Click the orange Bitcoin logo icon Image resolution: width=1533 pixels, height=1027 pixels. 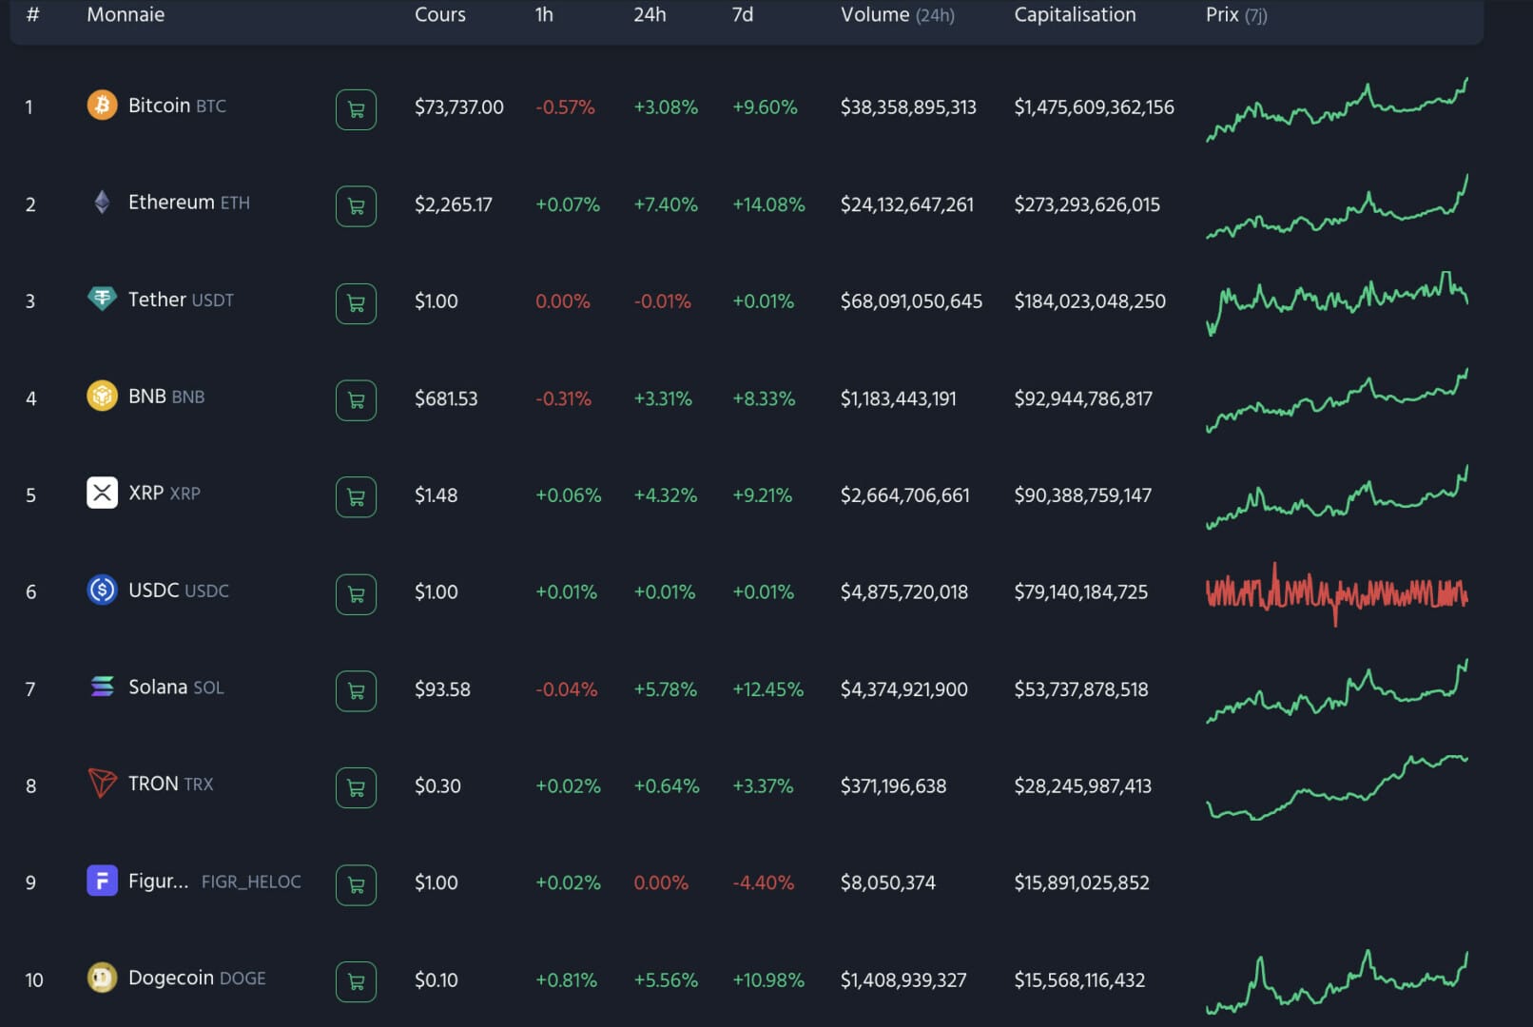pos(102,105)
